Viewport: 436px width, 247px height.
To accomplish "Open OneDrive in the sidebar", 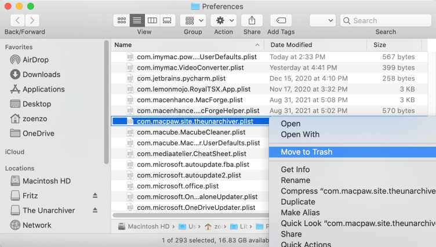I will coord(32,133).
